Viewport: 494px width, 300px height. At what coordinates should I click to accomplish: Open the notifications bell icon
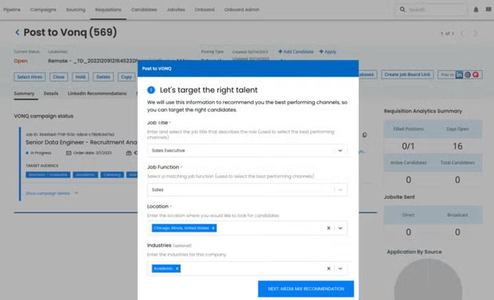coord(475,10)
